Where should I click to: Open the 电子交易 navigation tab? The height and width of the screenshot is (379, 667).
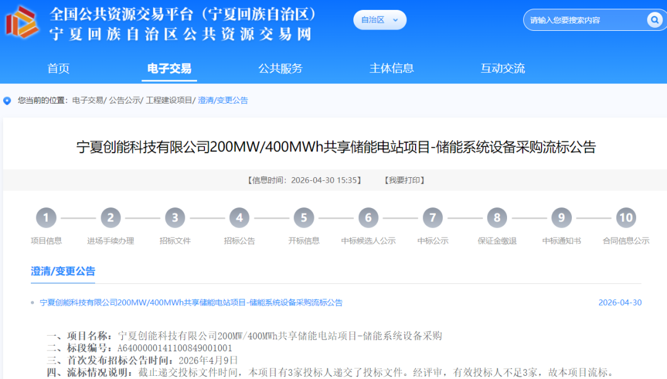click(x=169, y=69)
